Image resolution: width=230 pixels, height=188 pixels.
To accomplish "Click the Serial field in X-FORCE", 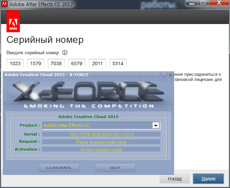I will tap(101, 134).
